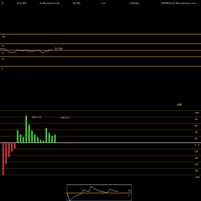201x201 pixels.
Task: Click the last green bar on the right
Action: (55, 139)
